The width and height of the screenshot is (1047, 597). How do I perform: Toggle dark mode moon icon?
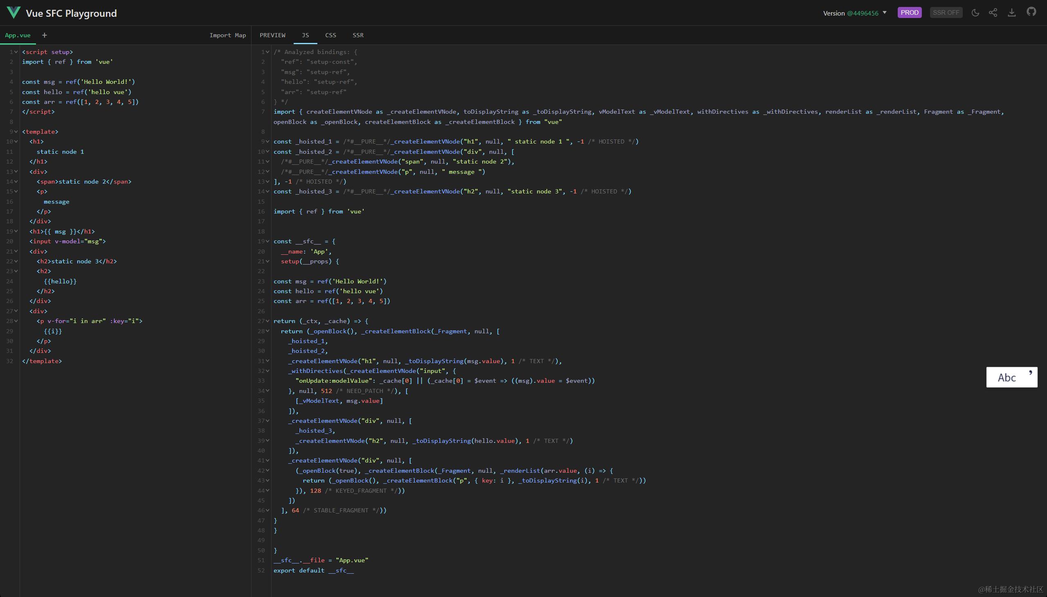(x=975, y=13)
